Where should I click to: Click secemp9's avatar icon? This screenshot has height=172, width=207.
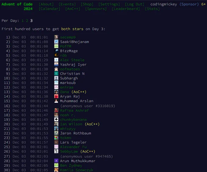(56, 37)
